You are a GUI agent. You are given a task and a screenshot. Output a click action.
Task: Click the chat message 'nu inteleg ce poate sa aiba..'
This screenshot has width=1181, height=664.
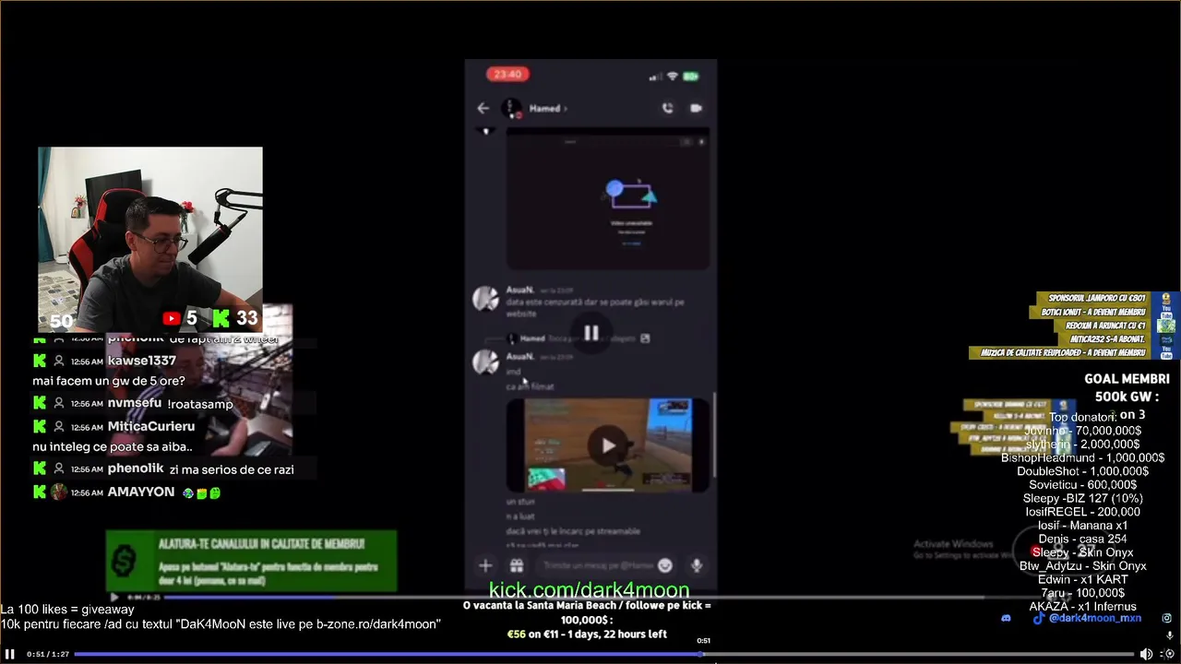113,446
